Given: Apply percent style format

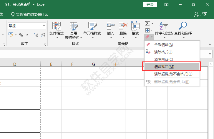Looking at the screenshot, I should pyautogui.click(x=21, y=35).
